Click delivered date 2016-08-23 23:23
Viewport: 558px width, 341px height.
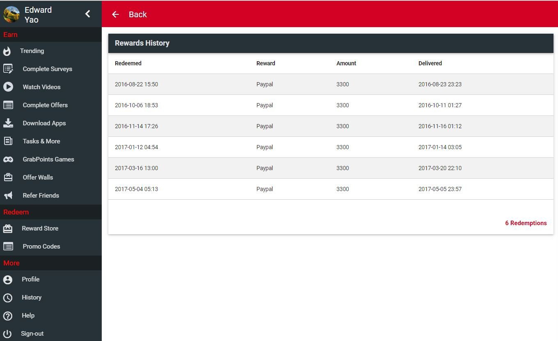click(440, 84)
